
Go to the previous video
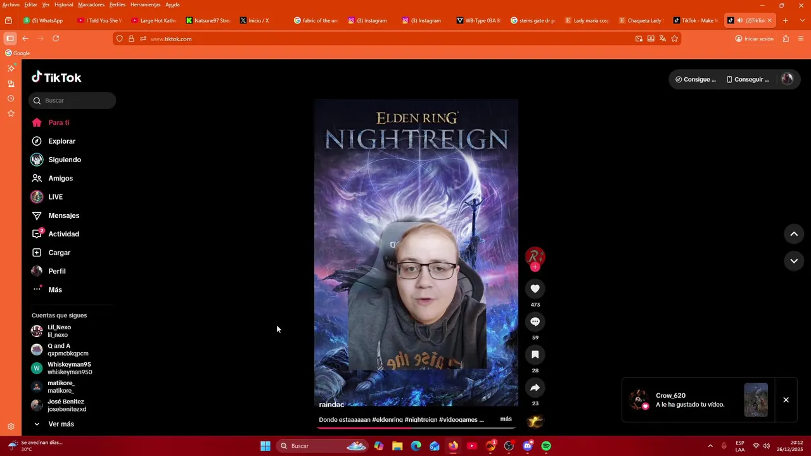click(793, 234)
